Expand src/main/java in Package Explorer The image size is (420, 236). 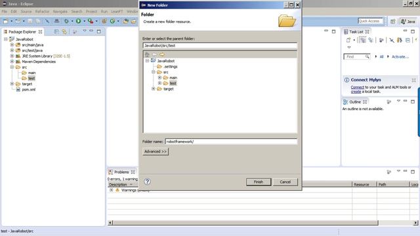[12, 45]
